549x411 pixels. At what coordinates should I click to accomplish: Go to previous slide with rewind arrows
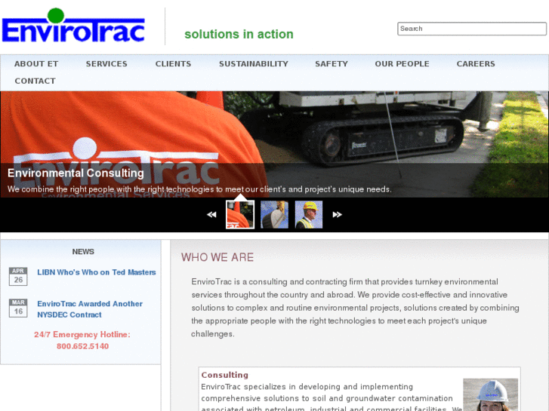tap(211, 214)
